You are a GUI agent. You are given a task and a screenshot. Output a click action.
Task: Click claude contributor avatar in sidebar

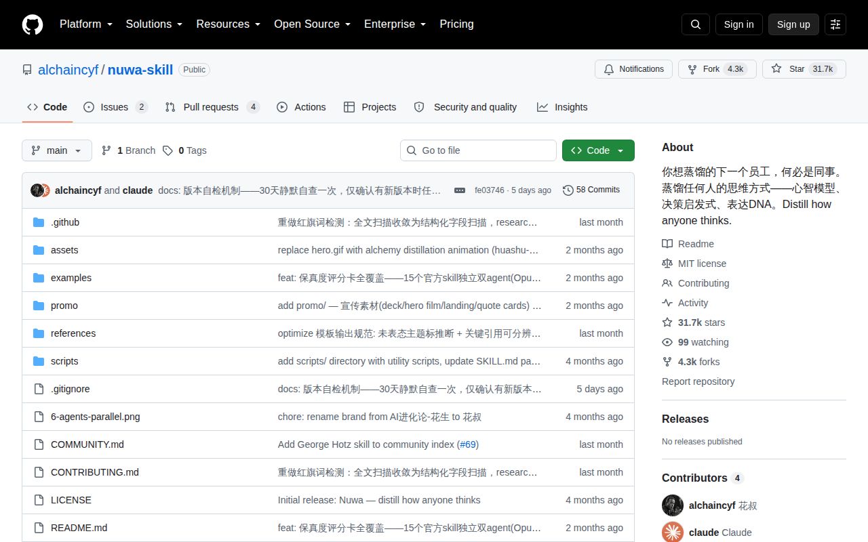[x=673, y=533]
